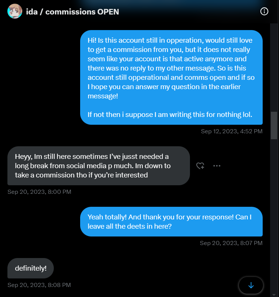Click ida's profile avatar in the header
279x297 pixels.
pyautogui.click(x=14, y=12)
